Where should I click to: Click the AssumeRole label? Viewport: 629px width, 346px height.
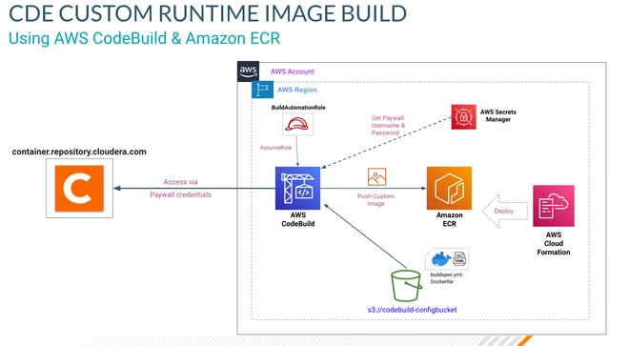click(x=275, y=148)
